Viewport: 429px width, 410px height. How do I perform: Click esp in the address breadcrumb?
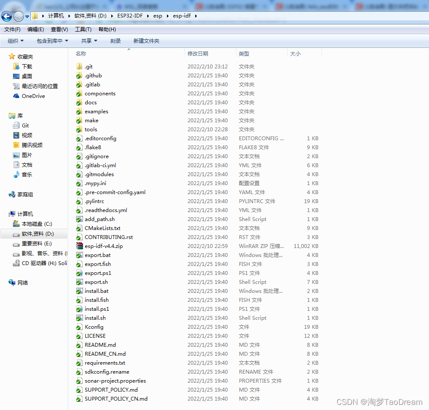click(158, 16)
